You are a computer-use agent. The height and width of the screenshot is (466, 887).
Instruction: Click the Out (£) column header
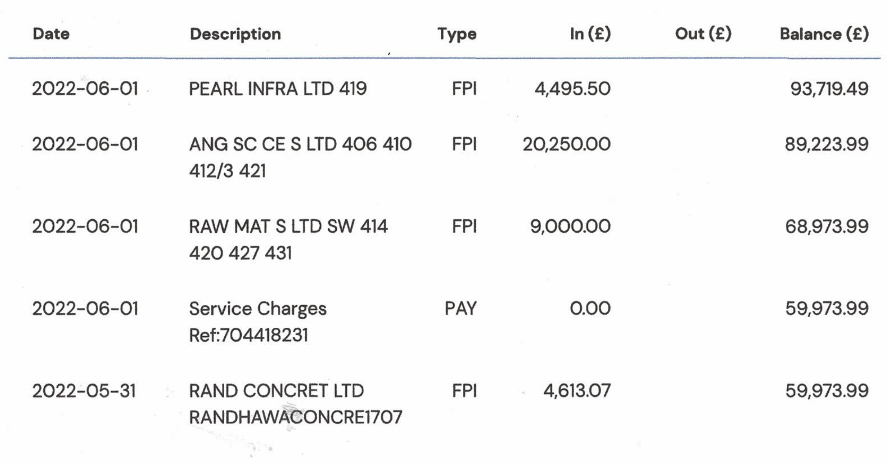703,34
